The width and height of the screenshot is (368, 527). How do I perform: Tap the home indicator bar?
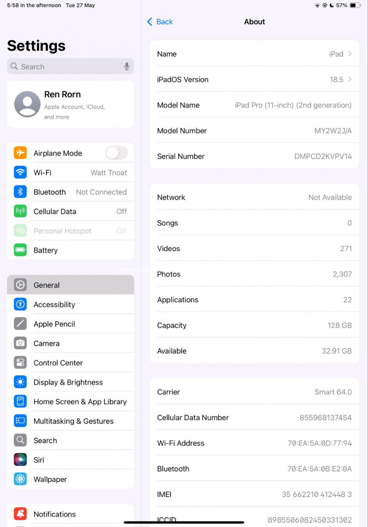tap(184, 522)
